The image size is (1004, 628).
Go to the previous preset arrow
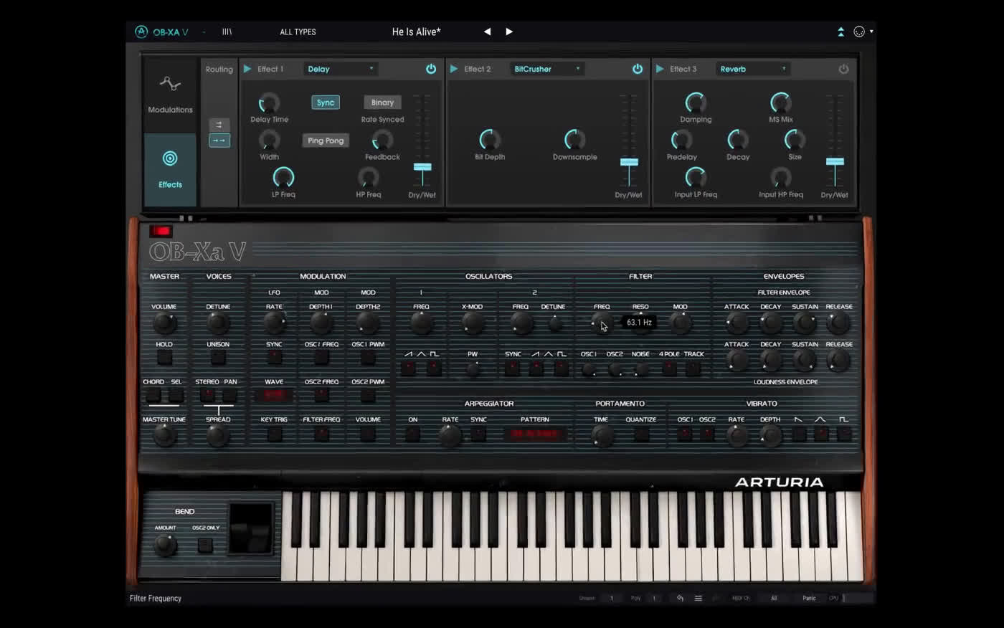pos(488,32)
